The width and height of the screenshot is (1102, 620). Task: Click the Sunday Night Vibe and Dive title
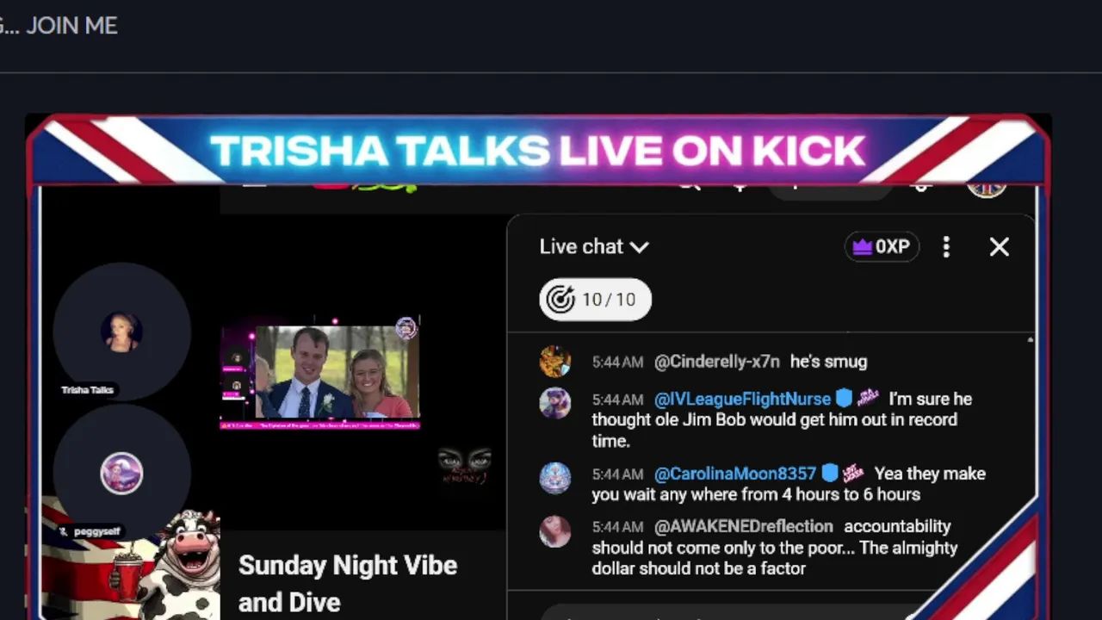(348, 583)
